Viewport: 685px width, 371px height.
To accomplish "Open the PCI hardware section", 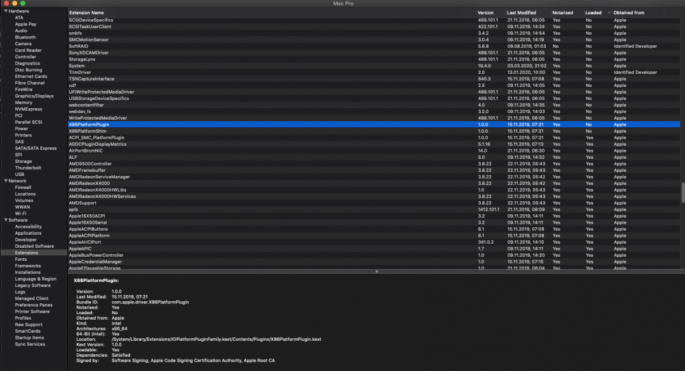I will pyautogui.click(x=18, y=116).
